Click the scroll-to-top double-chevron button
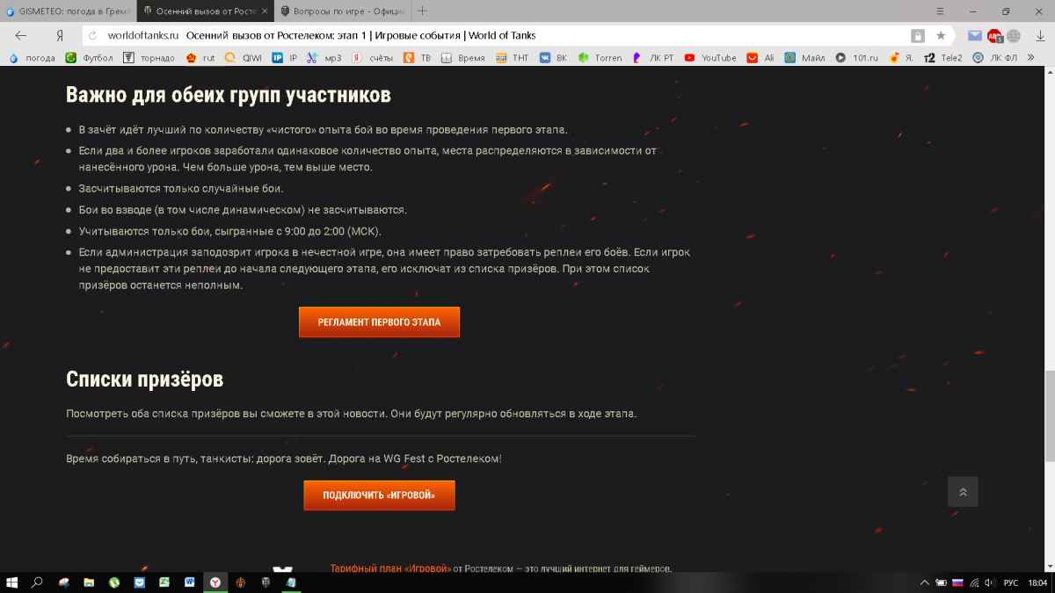 click(x=963, y=492)
